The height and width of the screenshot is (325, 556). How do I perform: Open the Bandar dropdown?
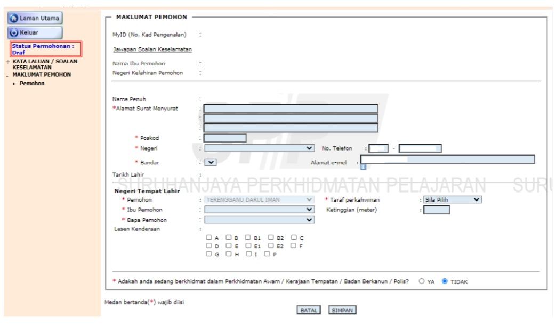coord(210,162)
